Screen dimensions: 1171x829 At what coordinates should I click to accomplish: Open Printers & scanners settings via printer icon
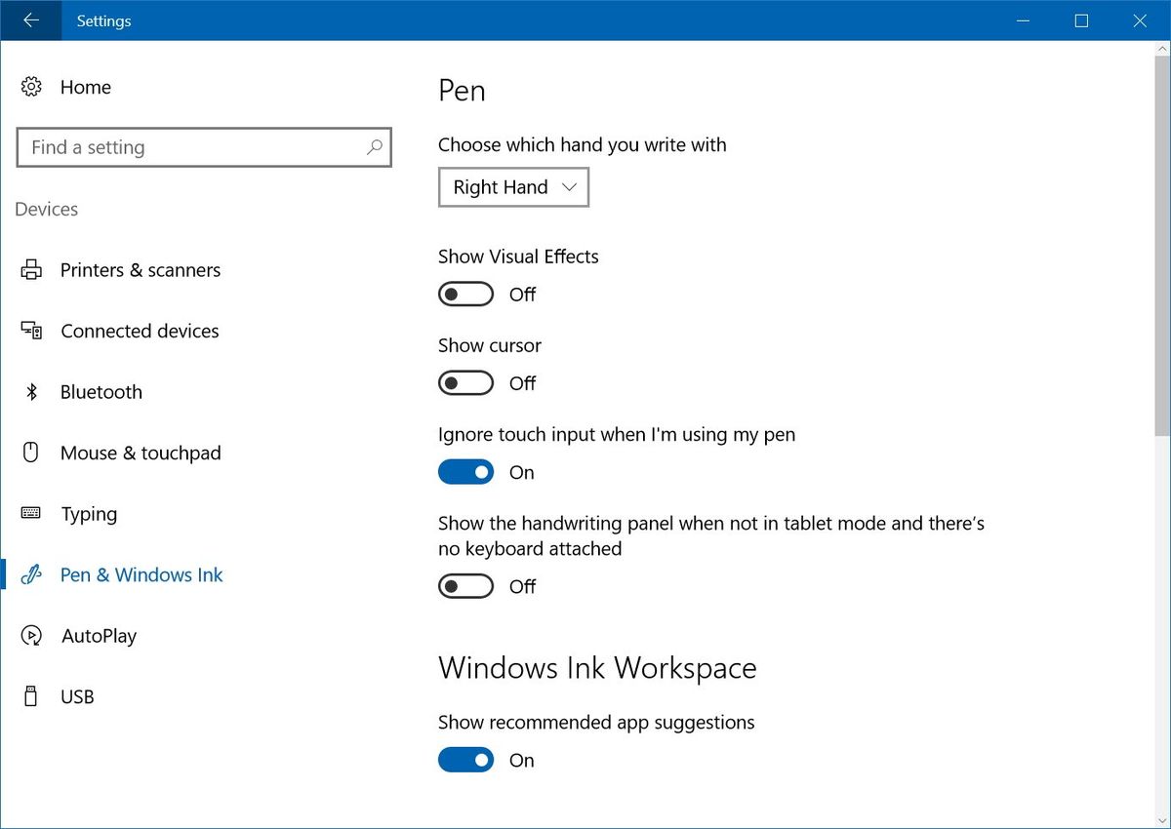30,269
